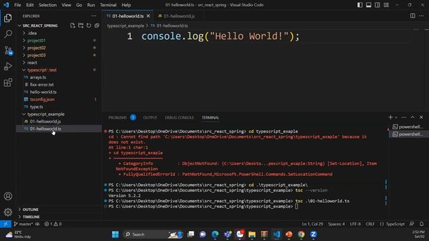Open errors and warnings status indicator
Screen dimensions: 429x241
53,224
